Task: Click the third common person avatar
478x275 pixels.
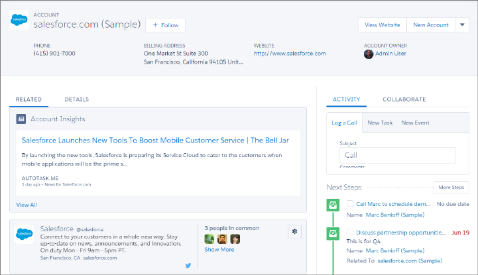Action: pyautogui.click(x=235, y=239)
